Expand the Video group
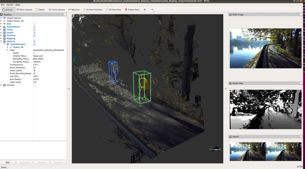The width and height of the screenshot is (305, 169). tap(1, 30)
